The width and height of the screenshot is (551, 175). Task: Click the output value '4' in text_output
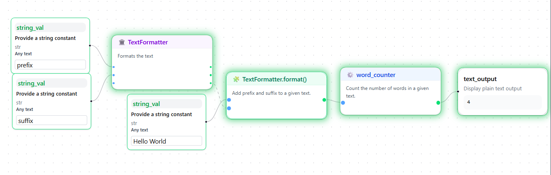[x=469, y=102]
